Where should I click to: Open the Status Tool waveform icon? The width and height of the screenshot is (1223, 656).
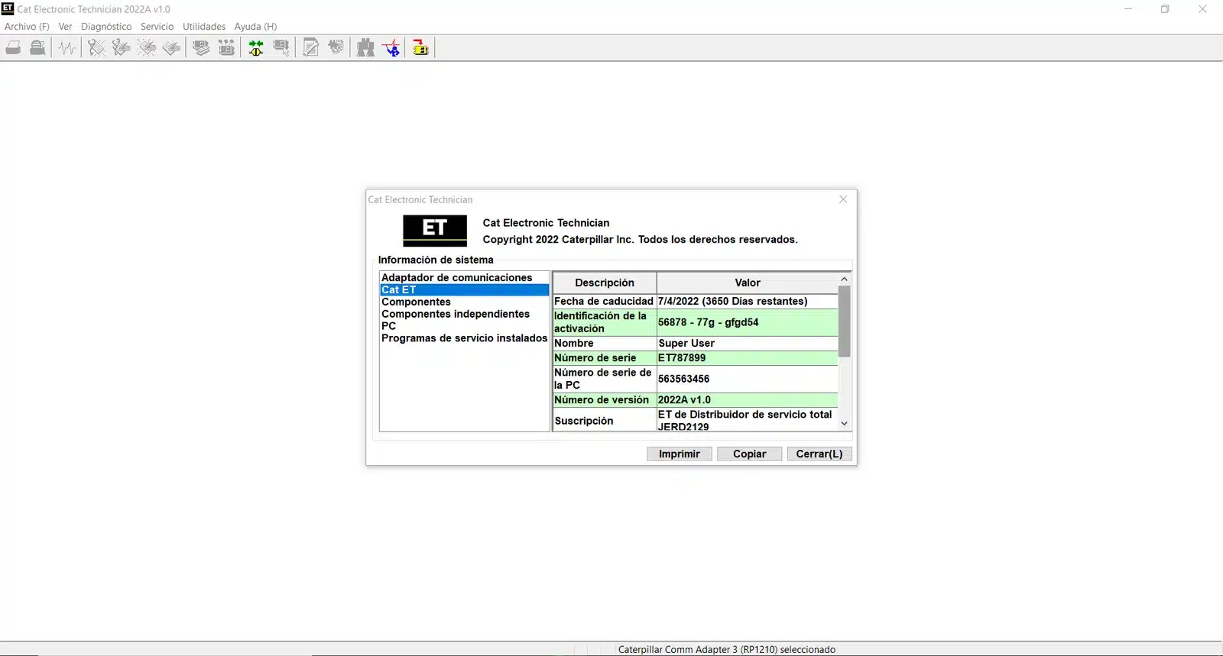(67, 48)
